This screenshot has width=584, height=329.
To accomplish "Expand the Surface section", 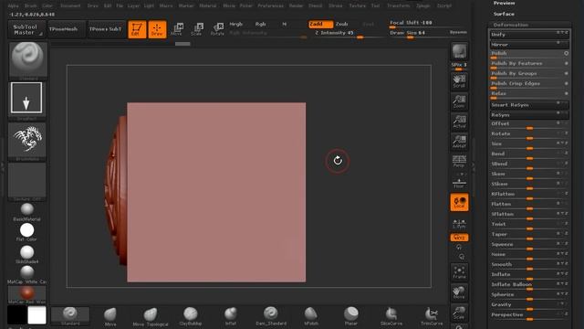I will click(x=504, y=14).
